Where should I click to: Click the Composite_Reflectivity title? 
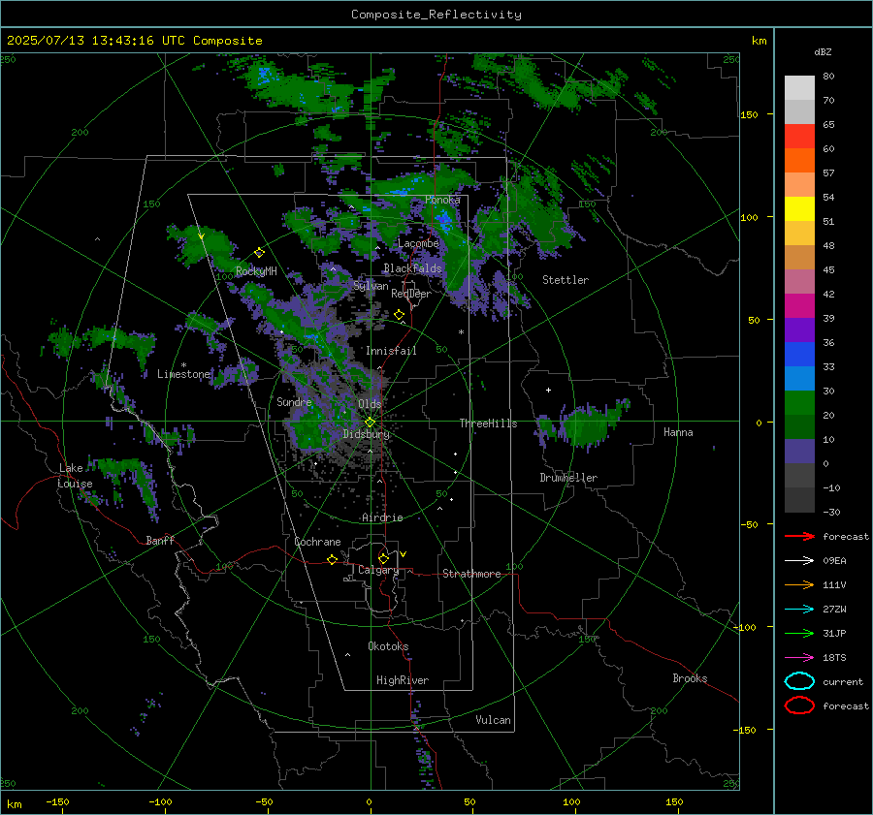coord(436,15)
